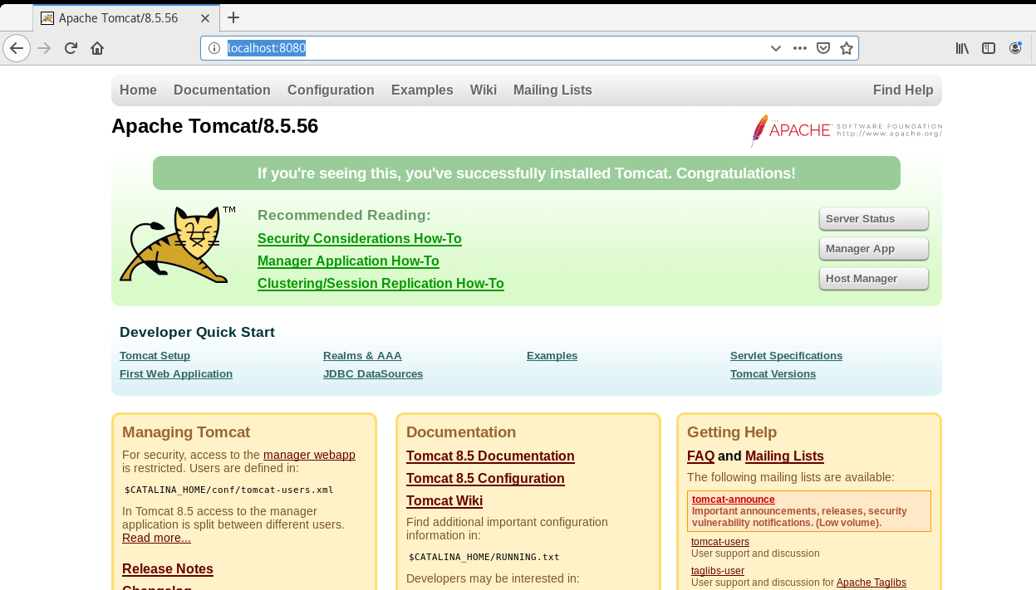This screenshot has width=1036, height=590.
Task: Click the green successfully installed Tomcat banner
Action: pos(527,173)
